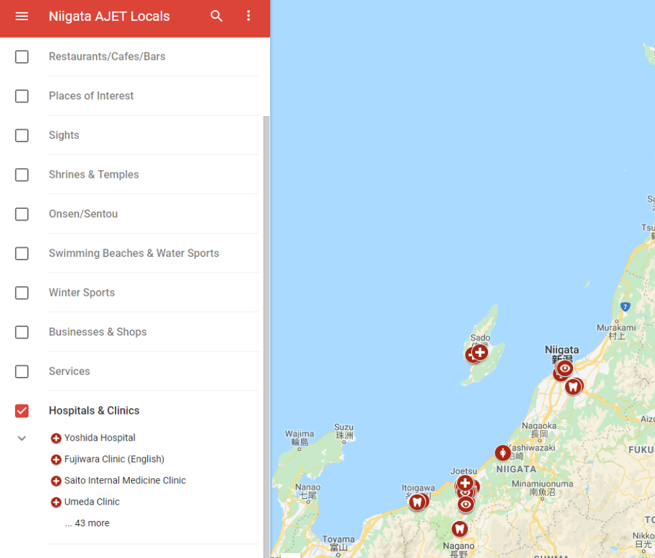Click the fully visible eye marker below Joetsu

pos(465,505)
